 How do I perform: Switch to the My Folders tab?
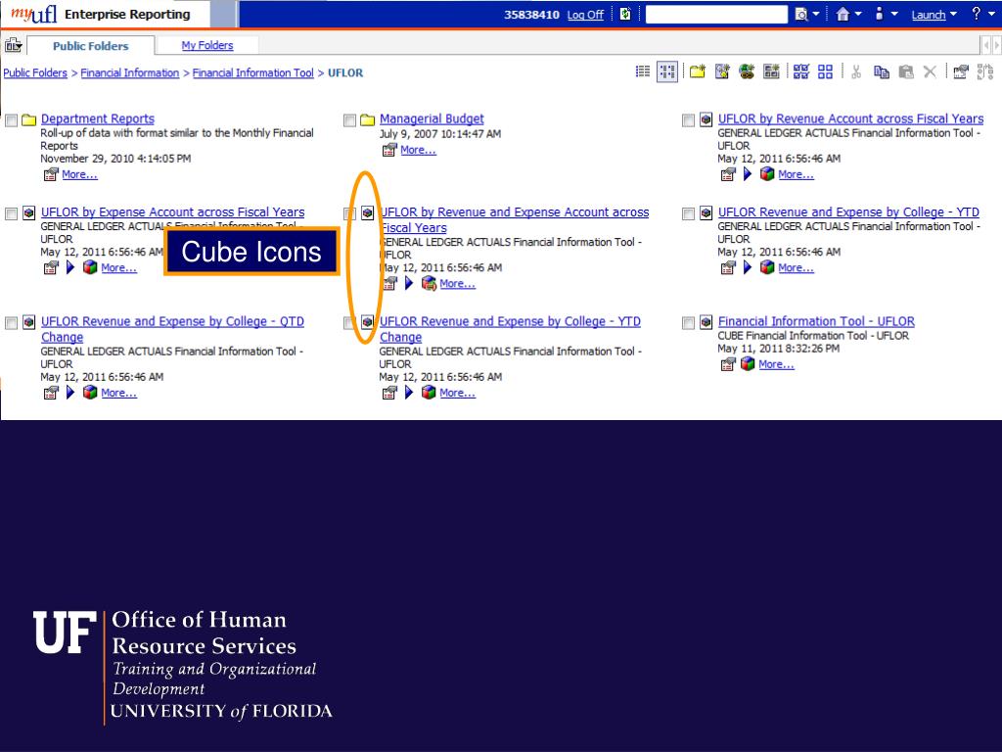tap(207, 45)
